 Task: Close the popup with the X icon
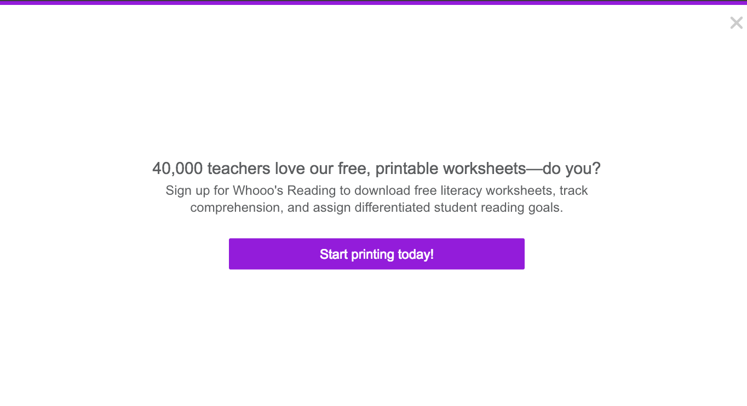[x=736, y=23]
